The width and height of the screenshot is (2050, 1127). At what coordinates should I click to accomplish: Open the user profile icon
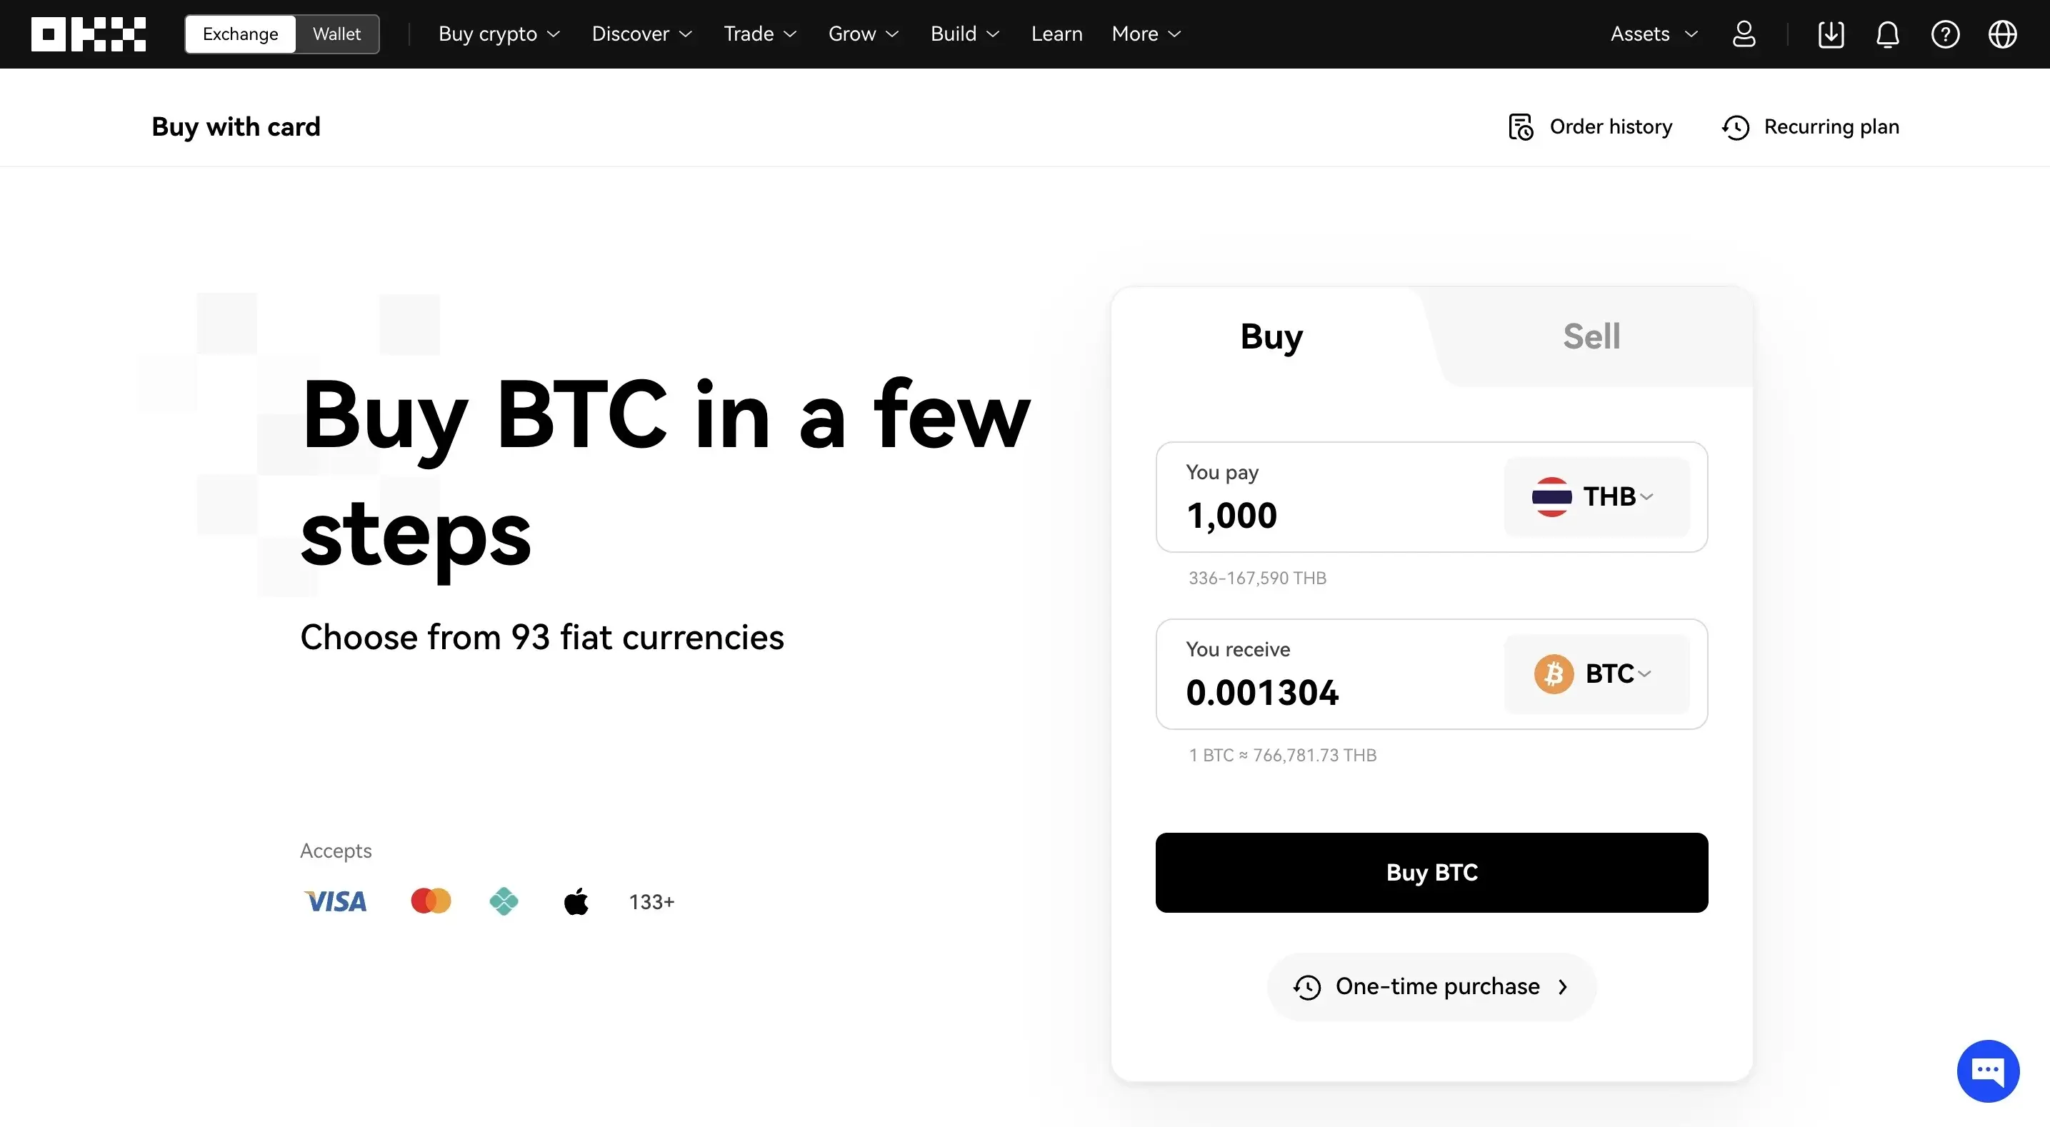click(1744, 34)
